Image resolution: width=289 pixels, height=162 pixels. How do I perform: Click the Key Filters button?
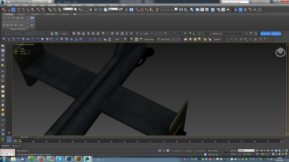247,154
